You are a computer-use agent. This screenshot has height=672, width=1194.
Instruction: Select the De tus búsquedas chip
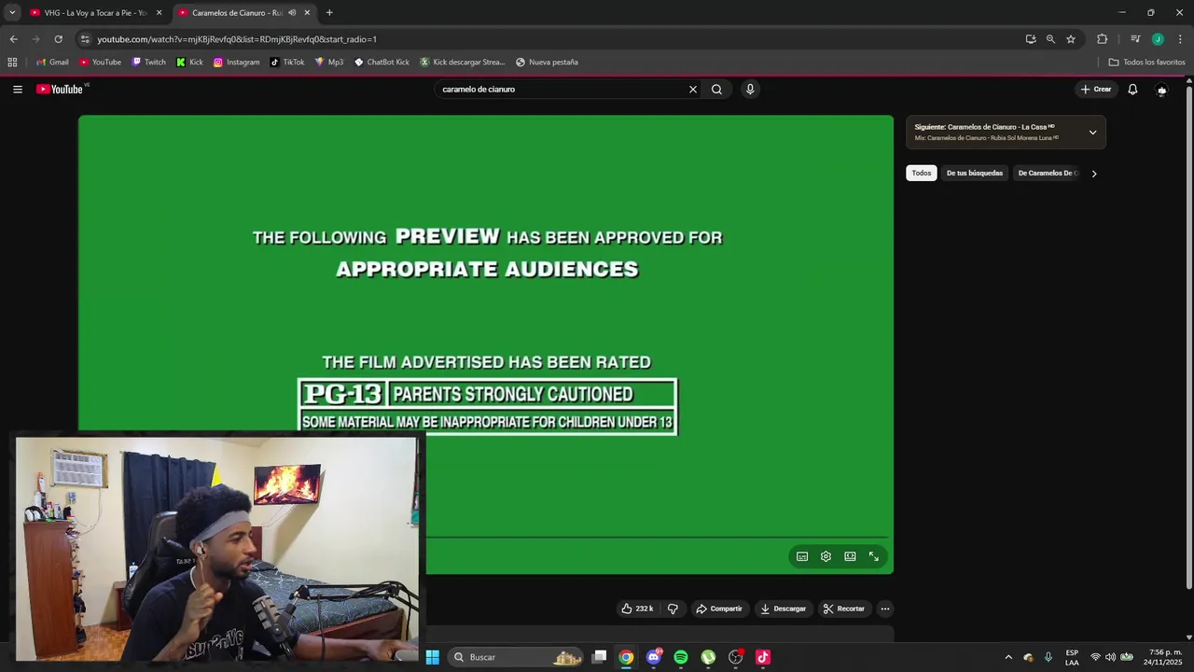tap(975, 174)
